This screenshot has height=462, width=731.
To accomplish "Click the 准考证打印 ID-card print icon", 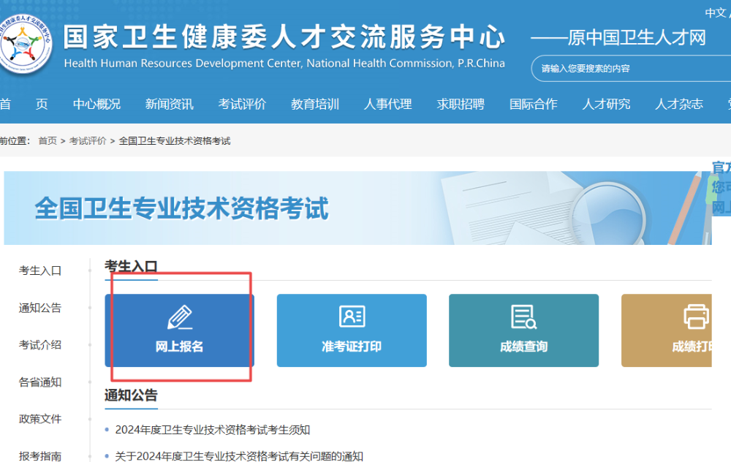I will [x=352, y=317].
